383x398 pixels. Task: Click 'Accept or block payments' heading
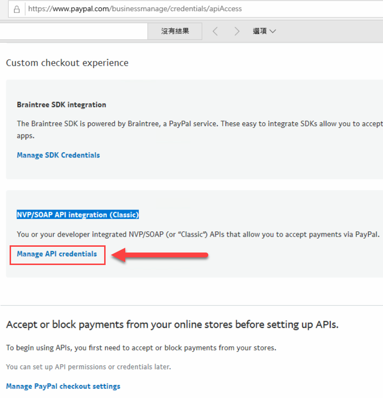(x=172, y=325)
